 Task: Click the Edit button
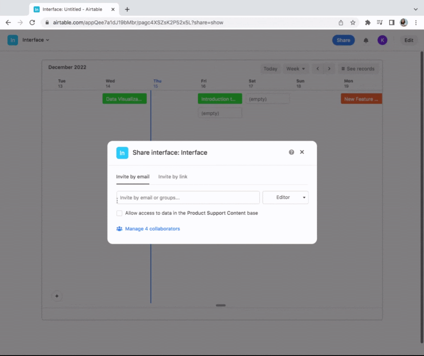pyautogui.click(x=409, y=40)
